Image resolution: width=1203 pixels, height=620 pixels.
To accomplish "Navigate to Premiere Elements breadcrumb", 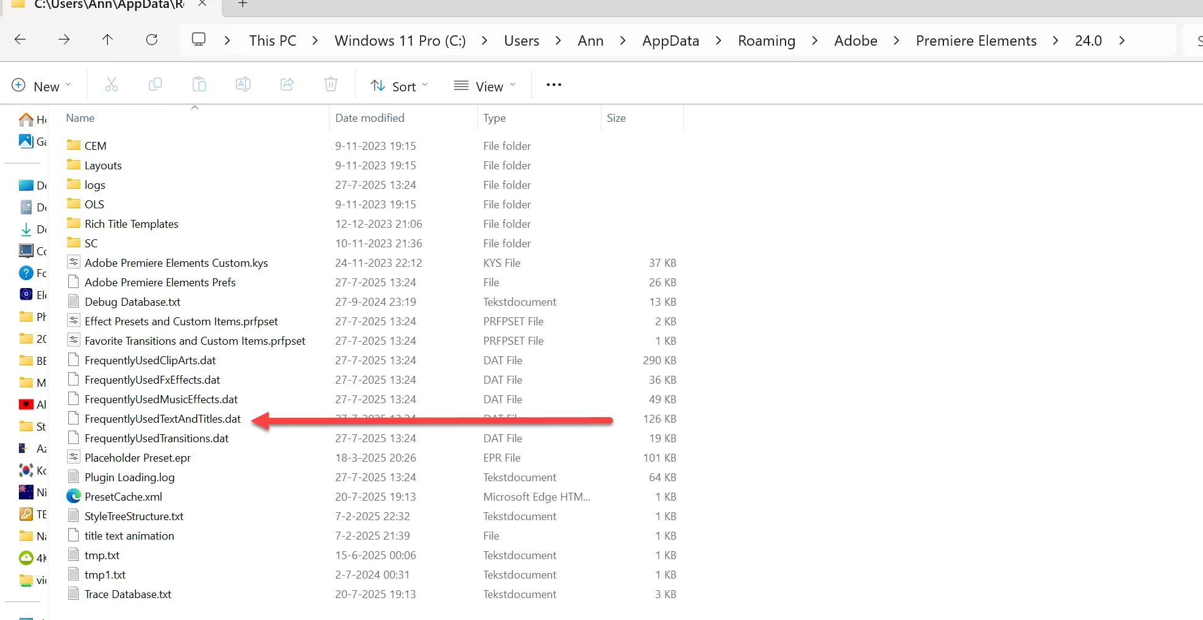I will pyautogui.click(x=976, y=41).
